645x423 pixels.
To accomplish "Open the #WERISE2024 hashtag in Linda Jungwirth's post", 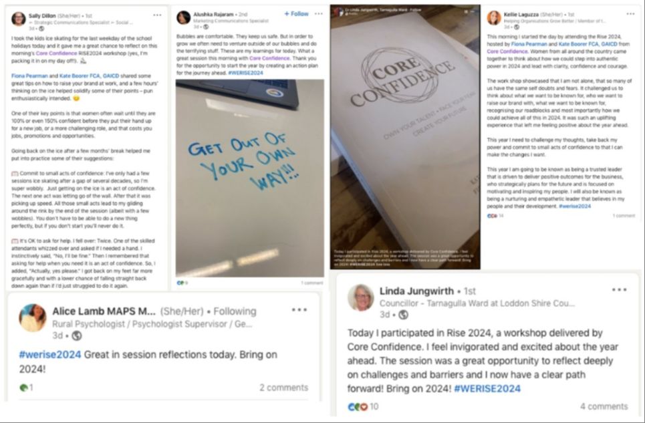I will [x=487, y=388].
